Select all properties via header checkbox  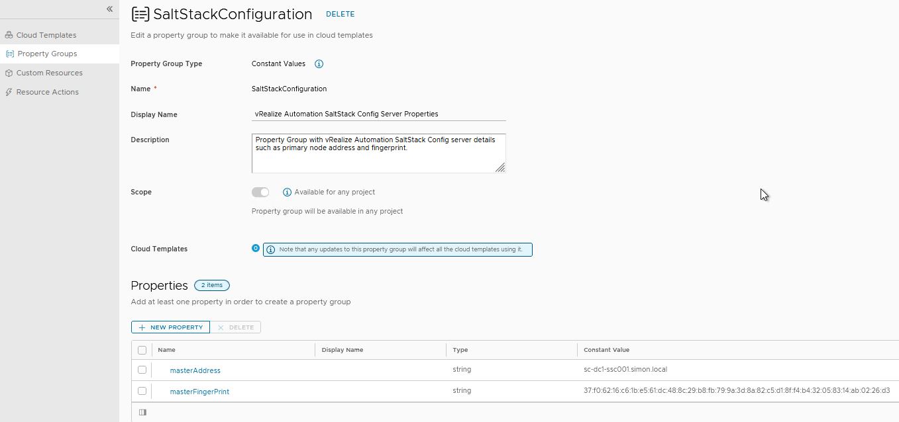[142, 349]
